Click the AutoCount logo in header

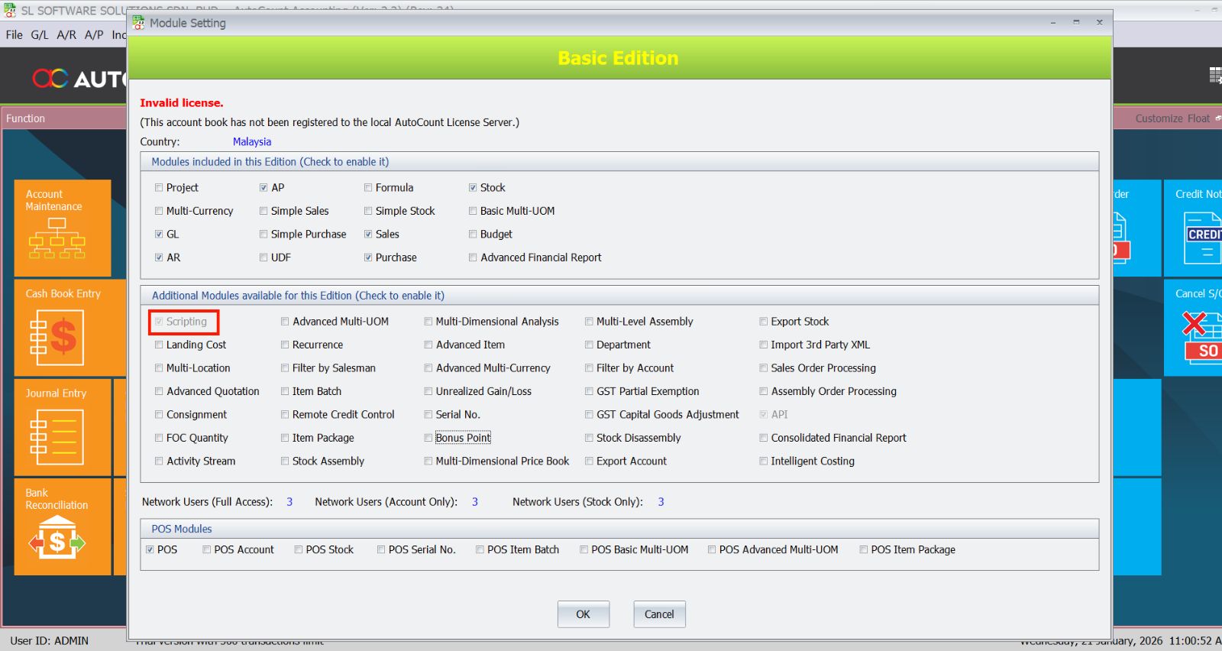tap(76, 78)
